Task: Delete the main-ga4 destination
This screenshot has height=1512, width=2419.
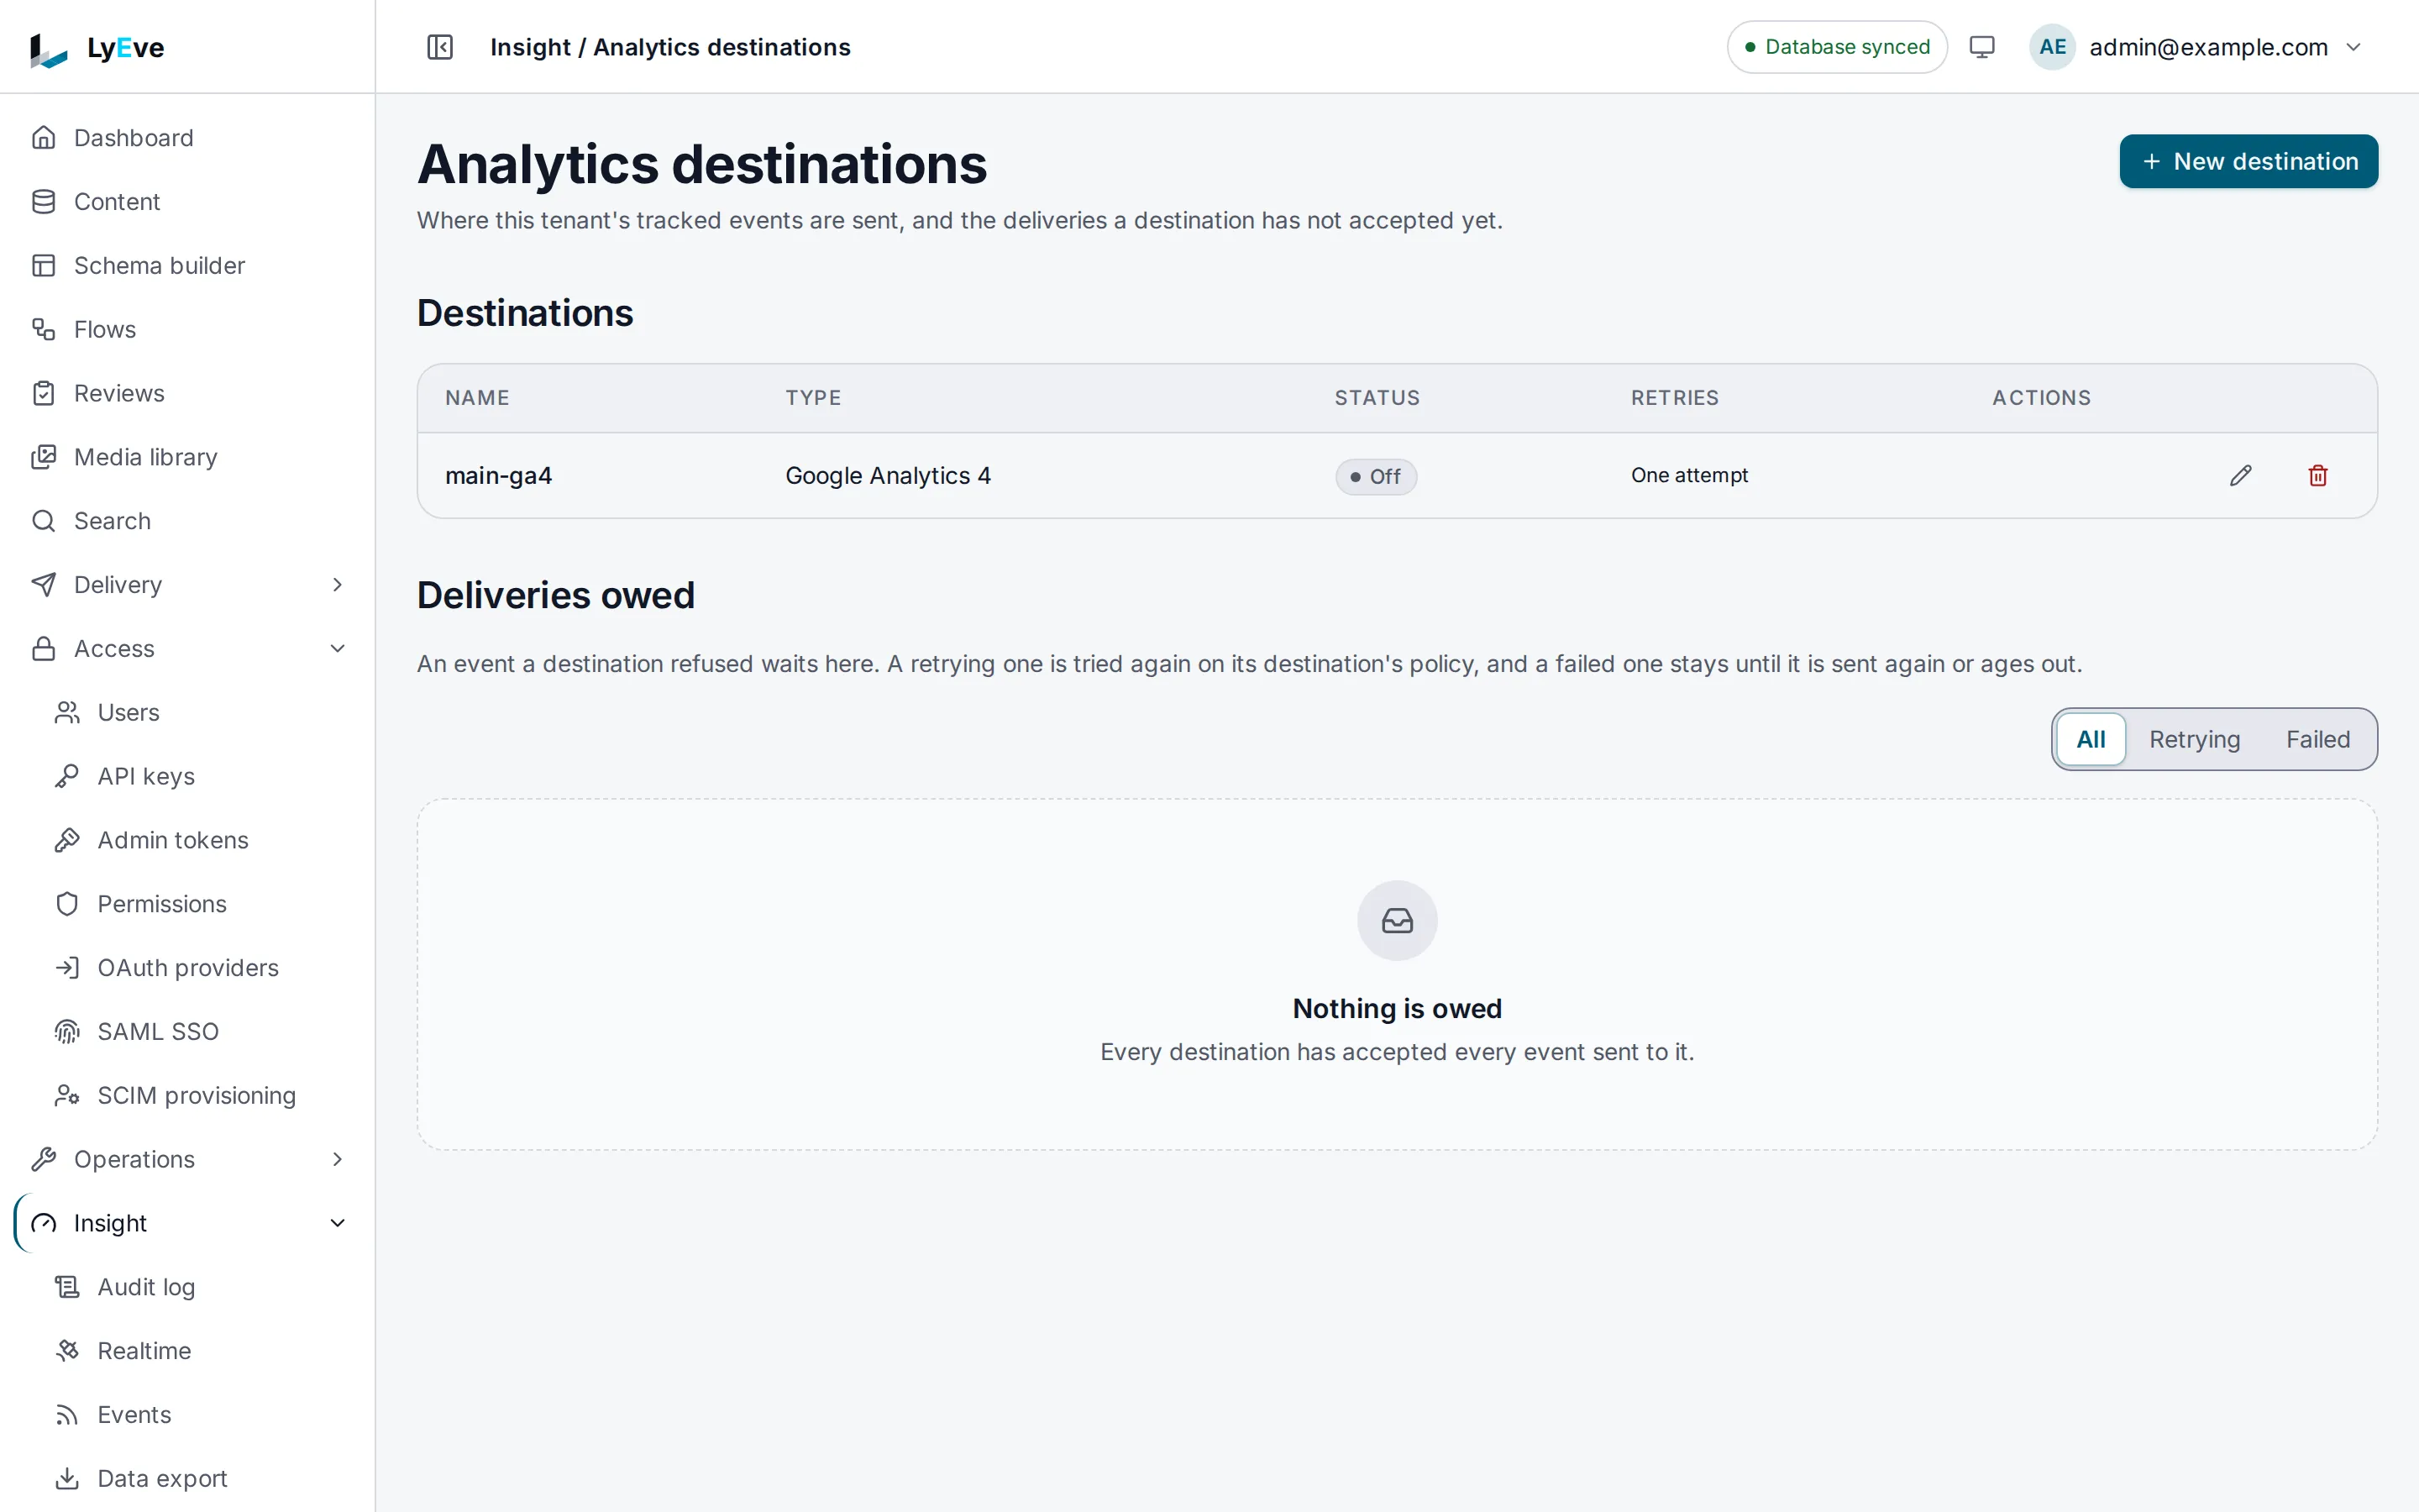Action: pyautogui.click(x=2318, y=476)
